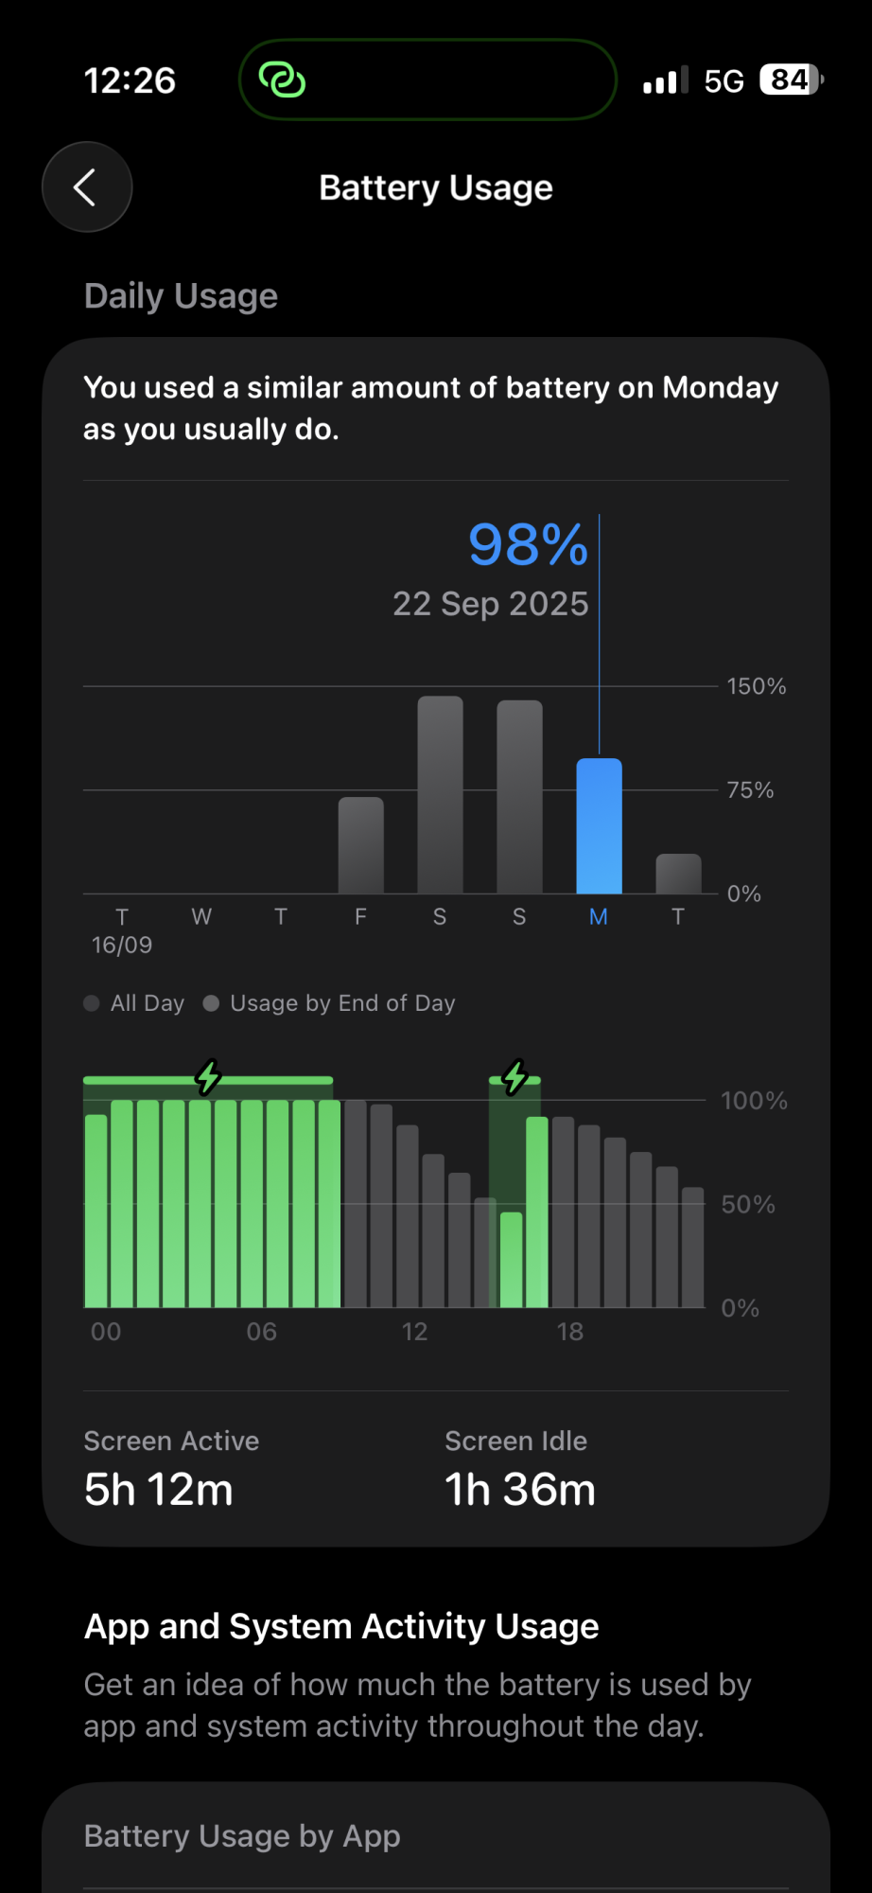
Task: Select the blue Monday usage bar
Action: [599, 825]
